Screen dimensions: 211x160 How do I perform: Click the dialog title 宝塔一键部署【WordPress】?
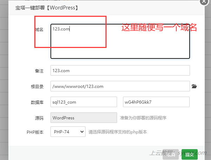(47, 8)
